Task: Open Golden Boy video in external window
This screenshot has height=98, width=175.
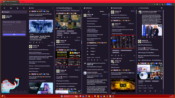Action: [x=124, y=85]
